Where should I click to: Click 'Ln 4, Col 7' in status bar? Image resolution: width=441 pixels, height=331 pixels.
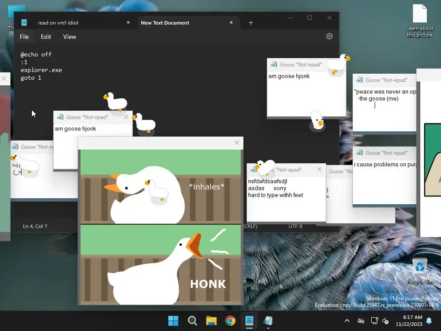pos(35,226)
